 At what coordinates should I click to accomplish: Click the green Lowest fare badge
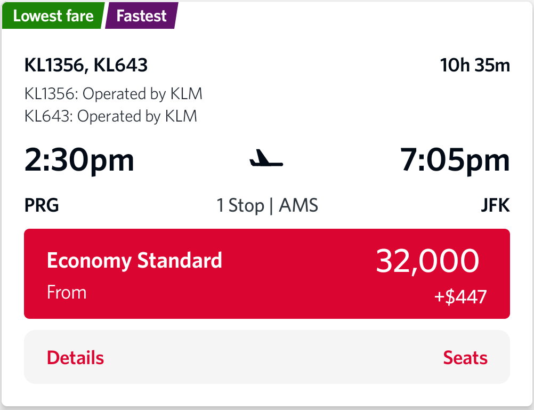53,16
